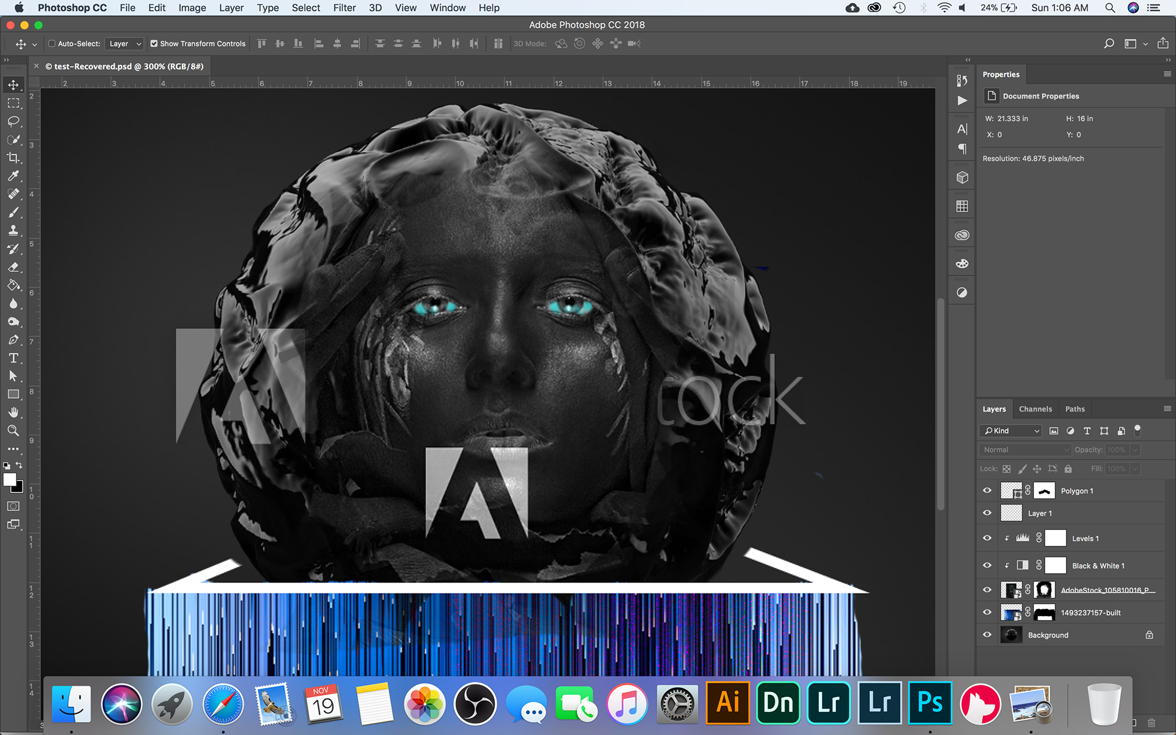The height and width of the screenshot is (735, 1176).
Task: Select the Blur tool
Action: point(13,304)
